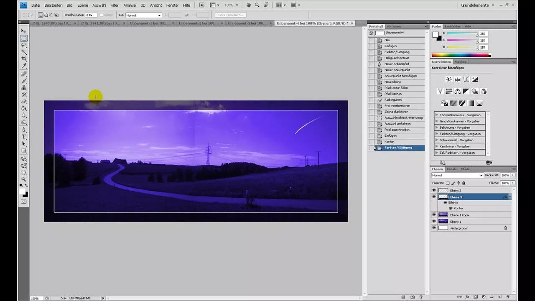Select the Zoom tool
Image resolution: width=535 pixels, height=301 pixels.
[x=24, y=180]
